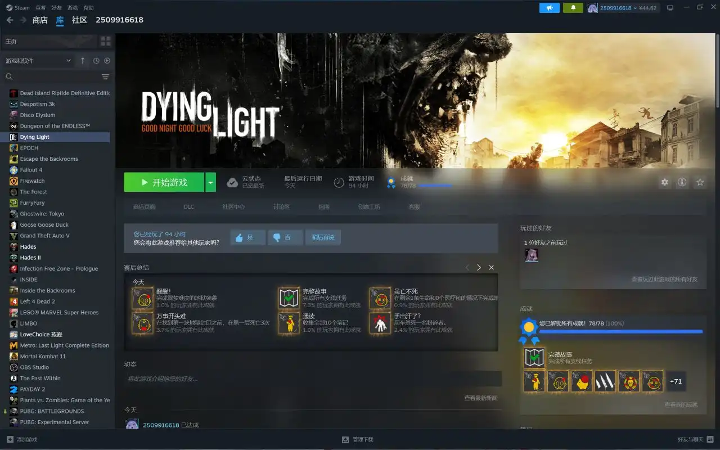Image resolution: width=720 pixels, height=450 pixels.
Task: Add Dying Light to favorites star
Action: tap(700, 182)
